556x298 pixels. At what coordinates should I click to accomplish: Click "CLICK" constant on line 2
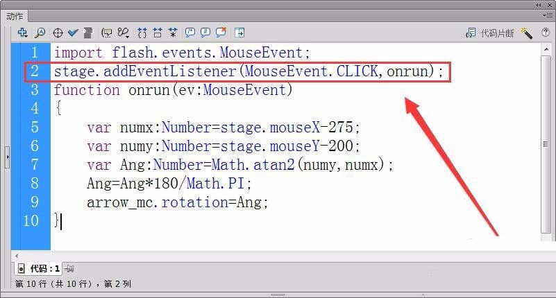[357, 71]
